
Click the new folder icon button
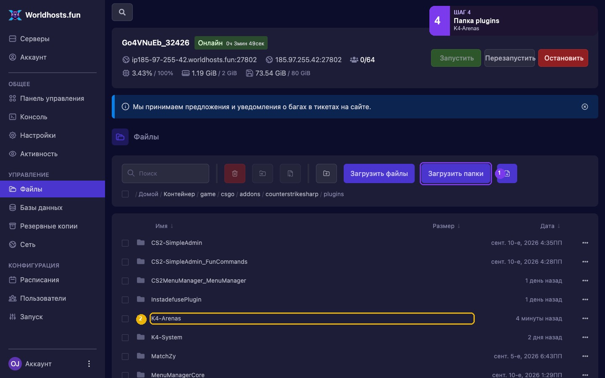[x=326, y=173]
